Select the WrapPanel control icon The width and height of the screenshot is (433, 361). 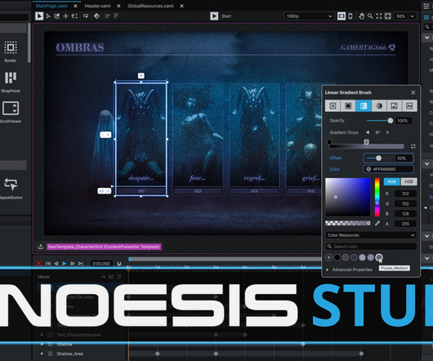click(x=11, y=78)
